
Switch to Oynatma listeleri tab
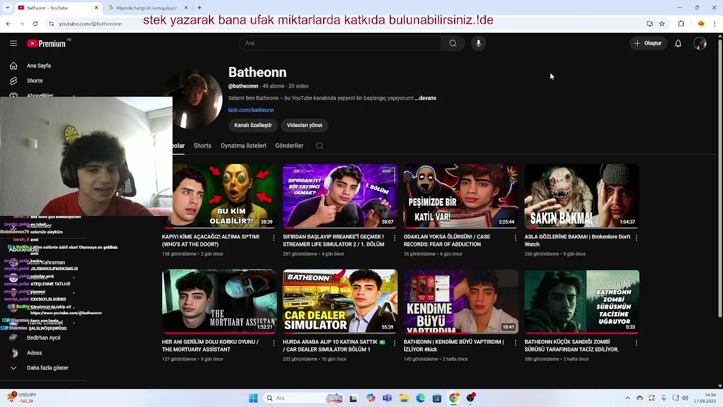click(x=243, y=146)
